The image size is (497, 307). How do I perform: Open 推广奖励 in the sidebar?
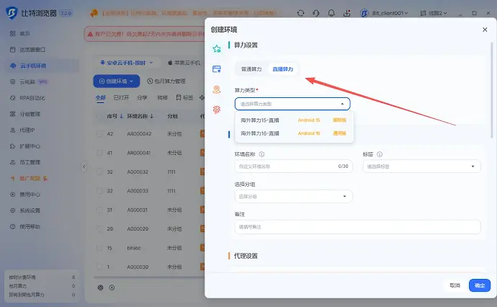pyautogui.click(x=29, y=178)
